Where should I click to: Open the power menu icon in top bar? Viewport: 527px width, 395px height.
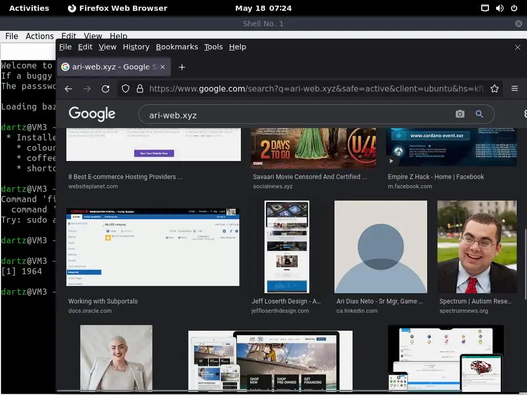pos(514,8)
